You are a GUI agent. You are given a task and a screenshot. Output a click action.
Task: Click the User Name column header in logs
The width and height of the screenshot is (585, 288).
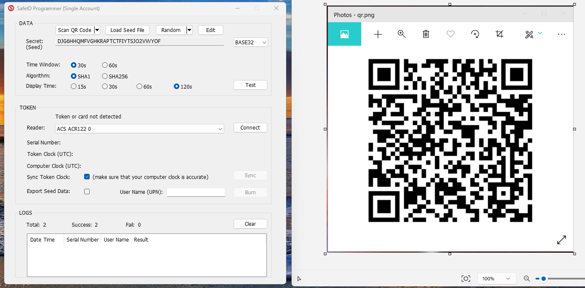tap(116, 240)
